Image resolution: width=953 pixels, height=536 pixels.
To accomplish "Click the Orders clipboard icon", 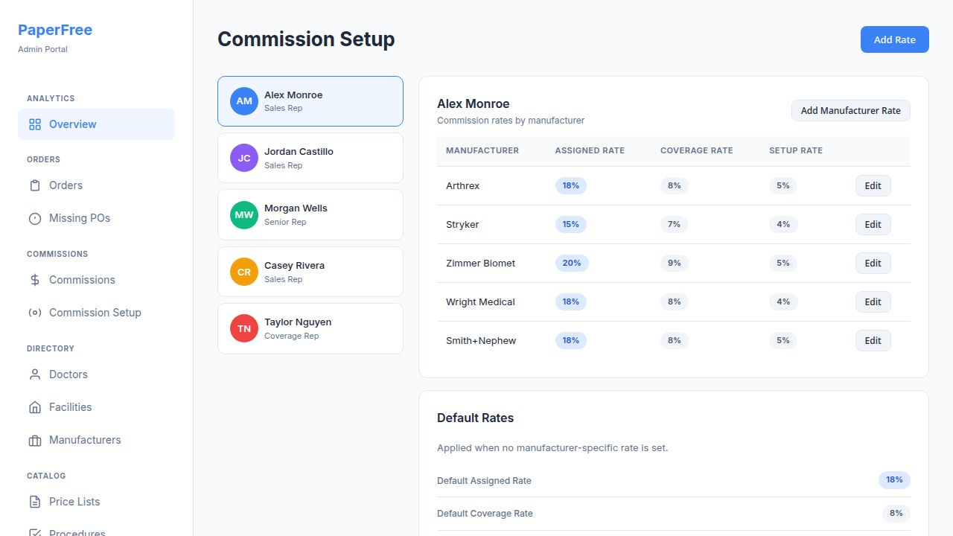I will tap(35, 185).
